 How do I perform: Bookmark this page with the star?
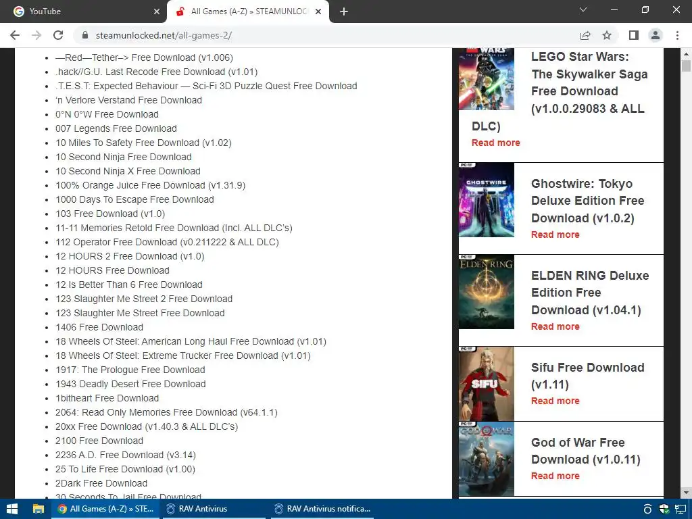(x=607, y=35)
